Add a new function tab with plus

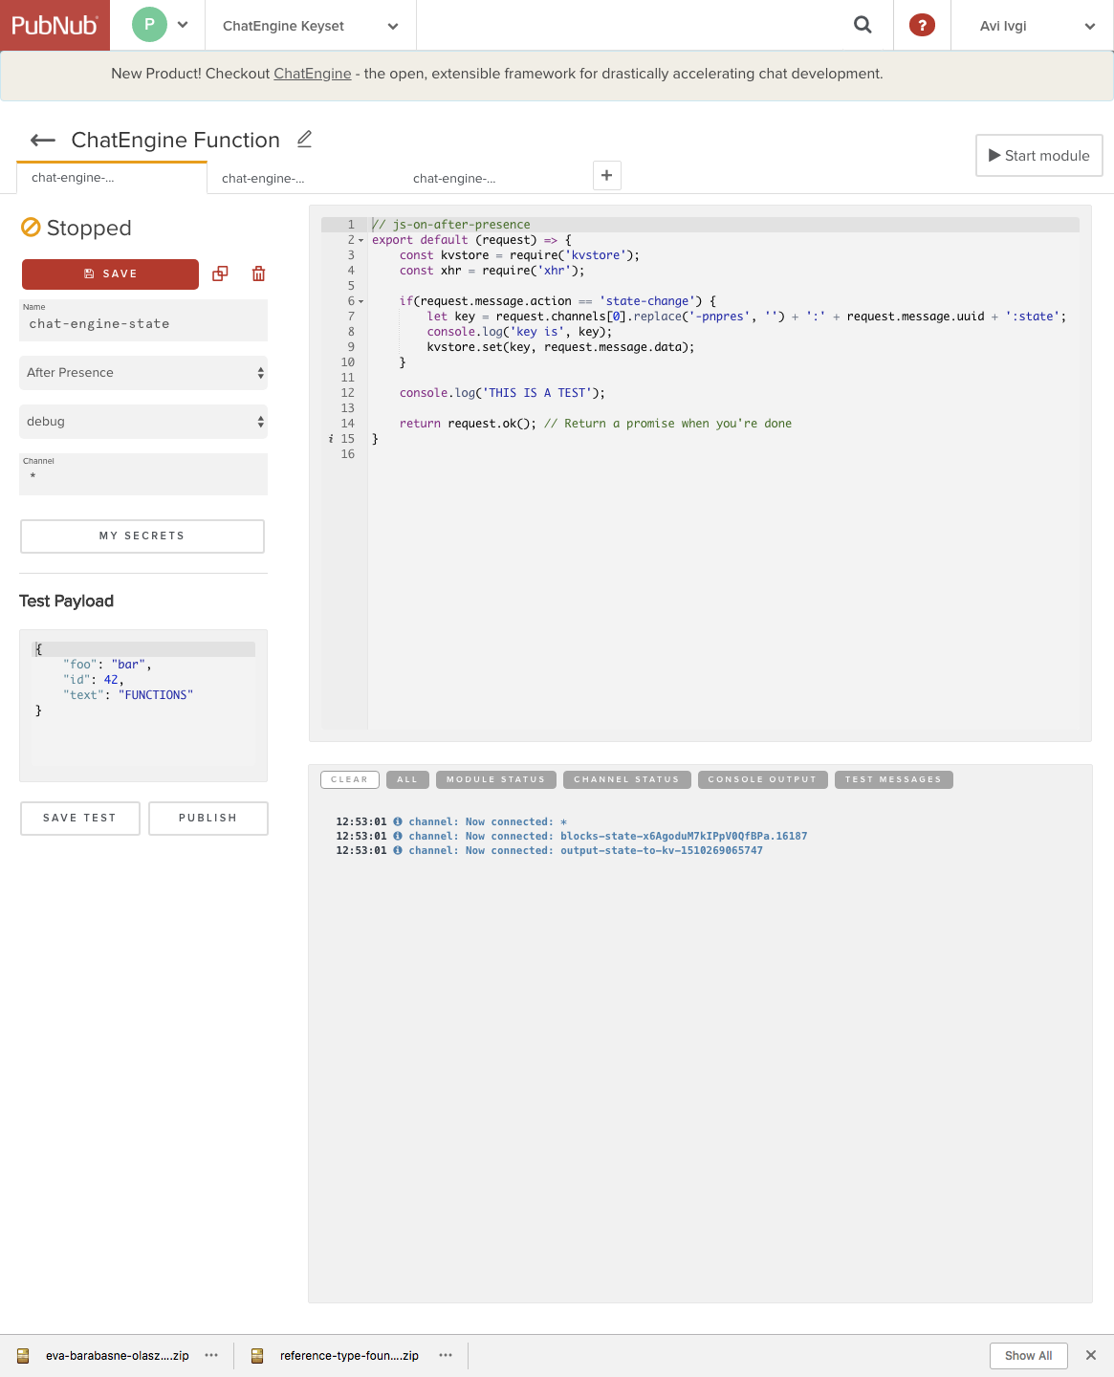tap(606, 176)
